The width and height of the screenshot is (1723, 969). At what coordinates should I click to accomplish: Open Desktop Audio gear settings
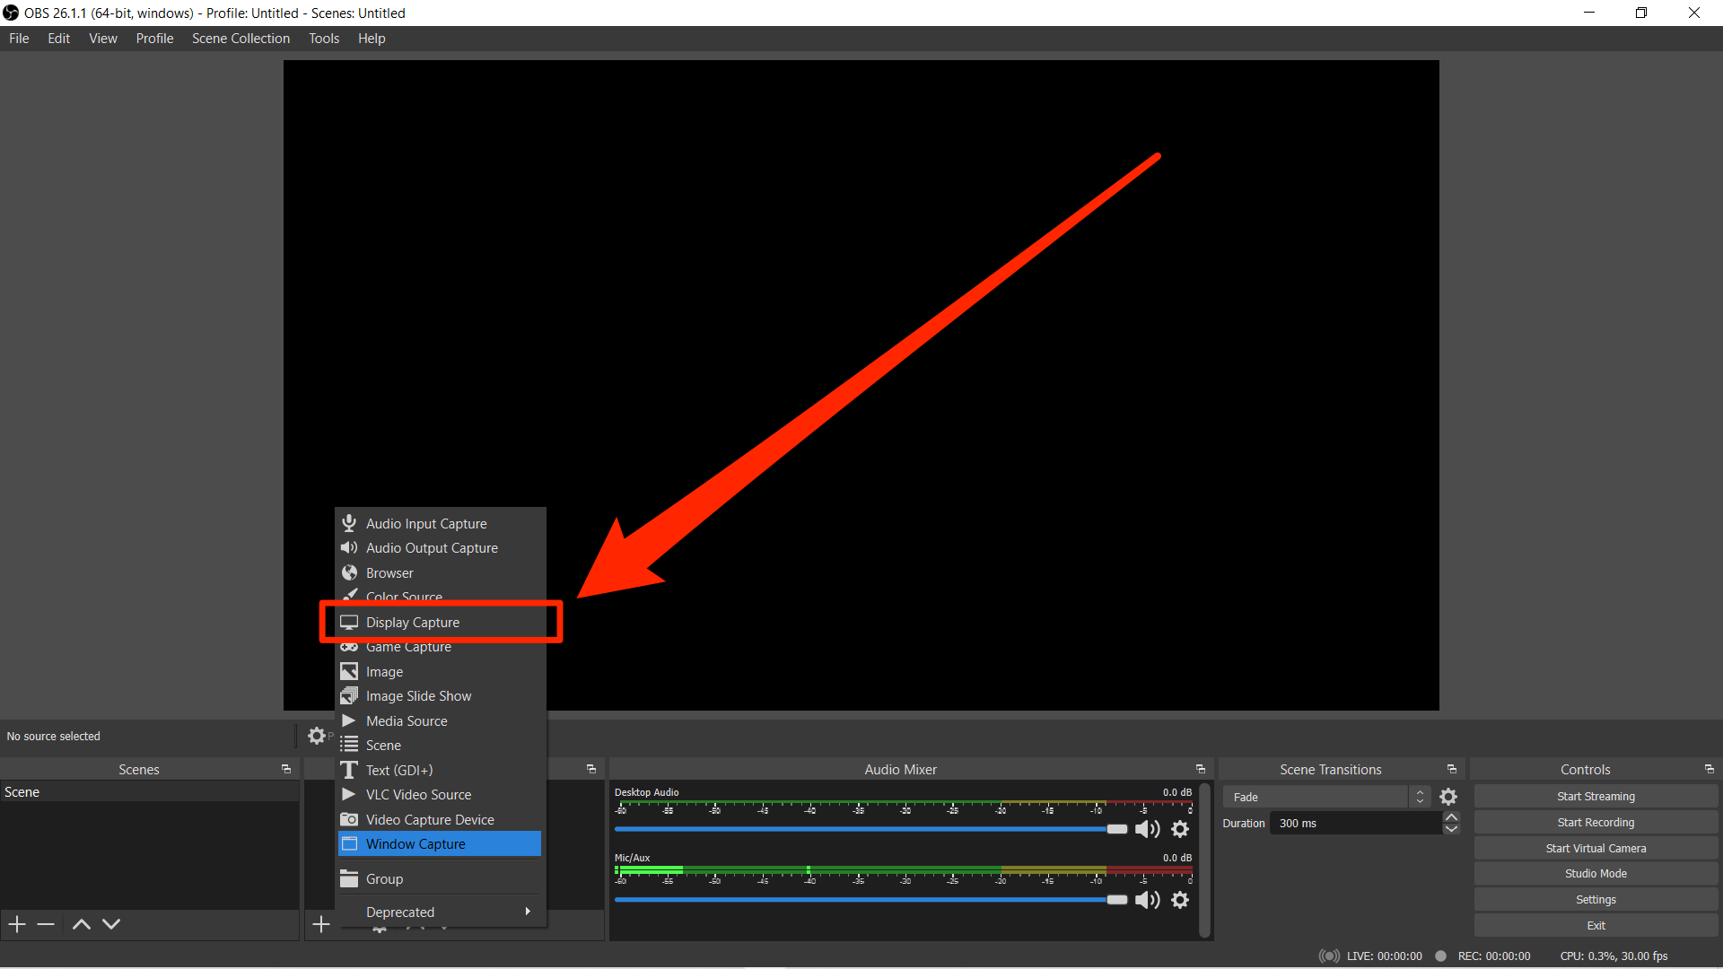point(1181,829)
